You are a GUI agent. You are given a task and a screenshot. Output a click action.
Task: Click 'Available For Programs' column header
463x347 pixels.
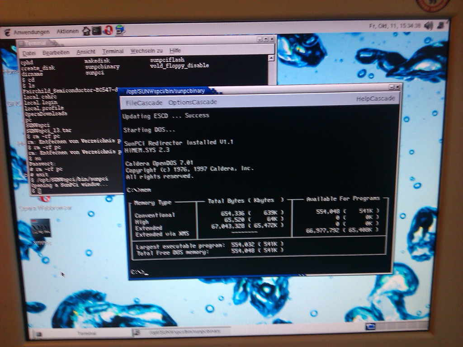(343, 199)
